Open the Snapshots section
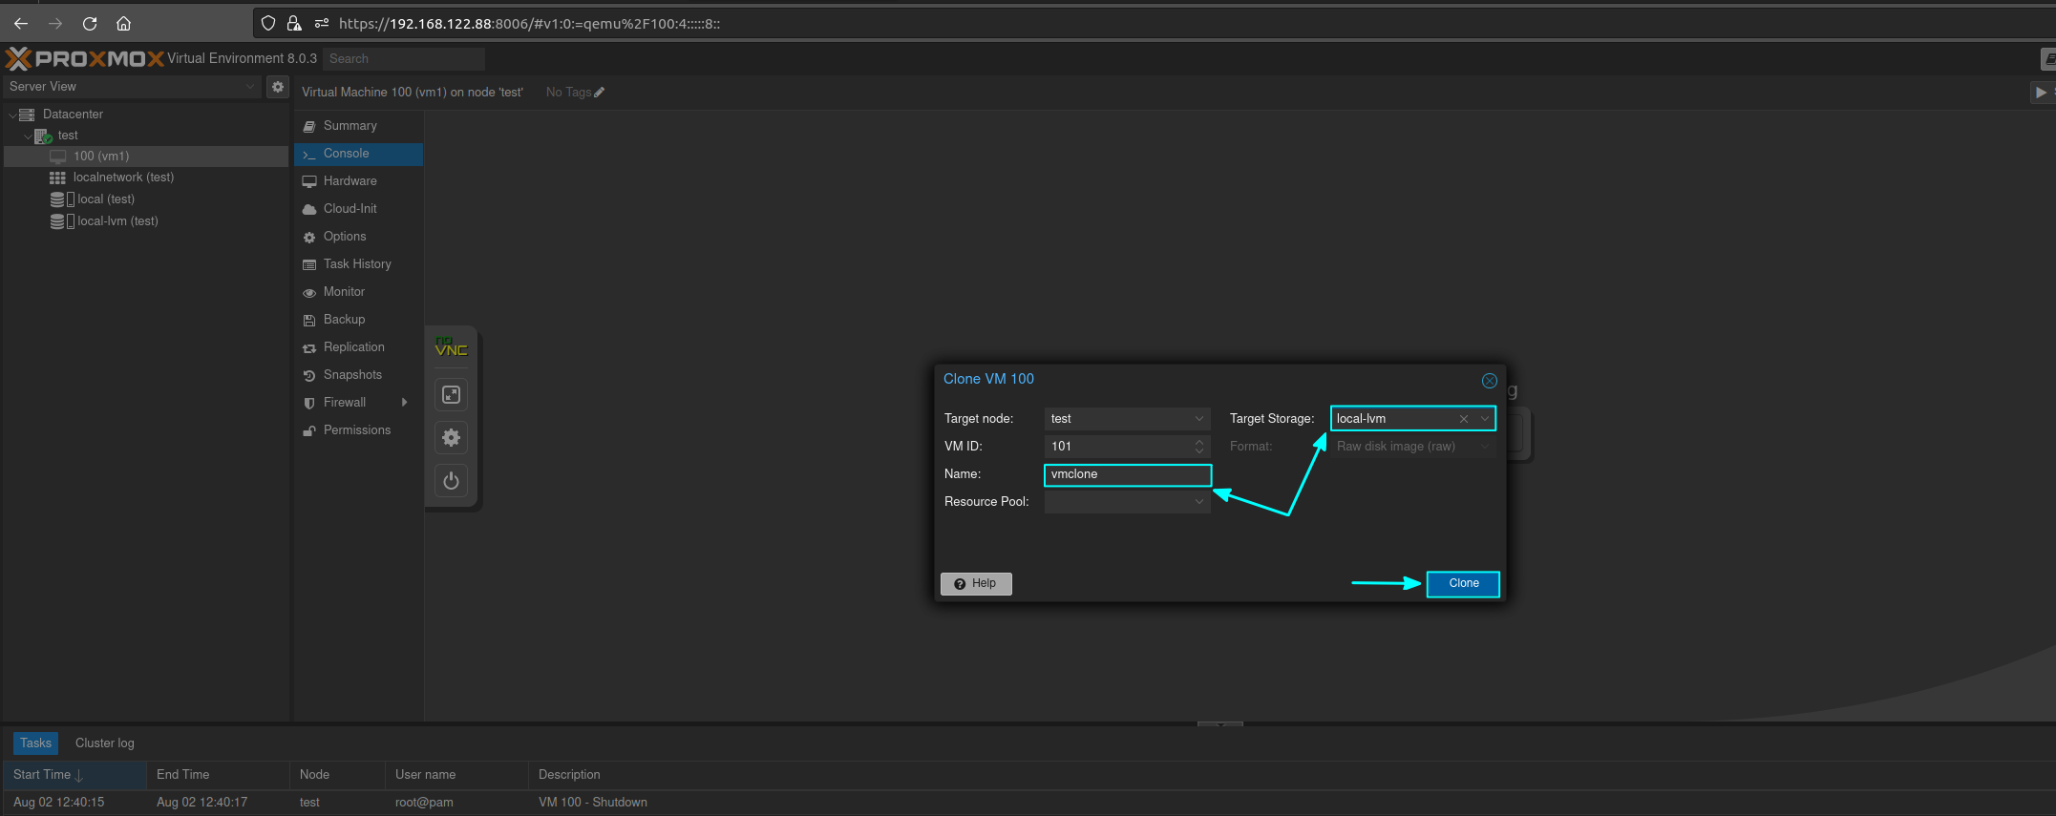The image size is (2056, 816). pyautogui.click(x=358, y=375)
